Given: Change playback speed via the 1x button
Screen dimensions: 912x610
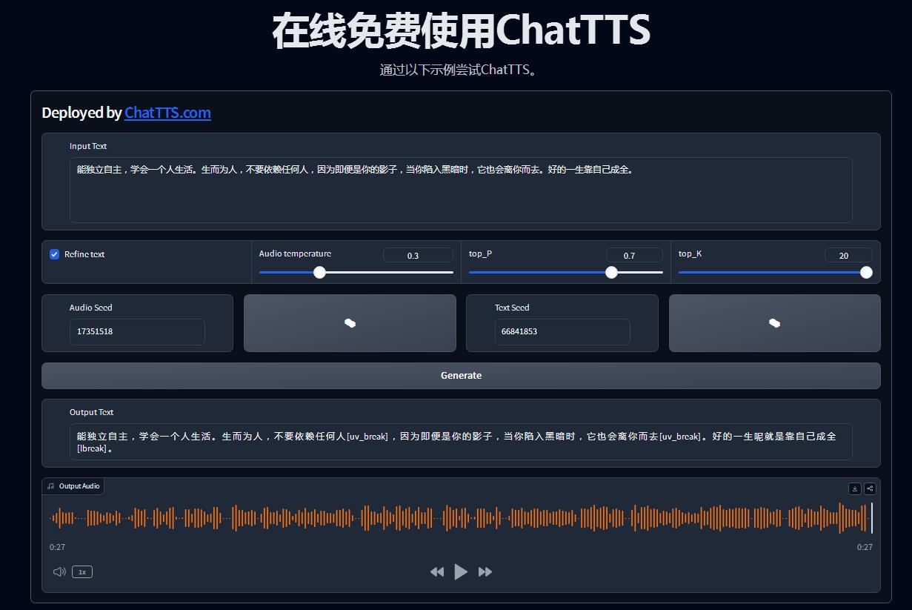Looking at the screenshot, I should click(81, 571).
